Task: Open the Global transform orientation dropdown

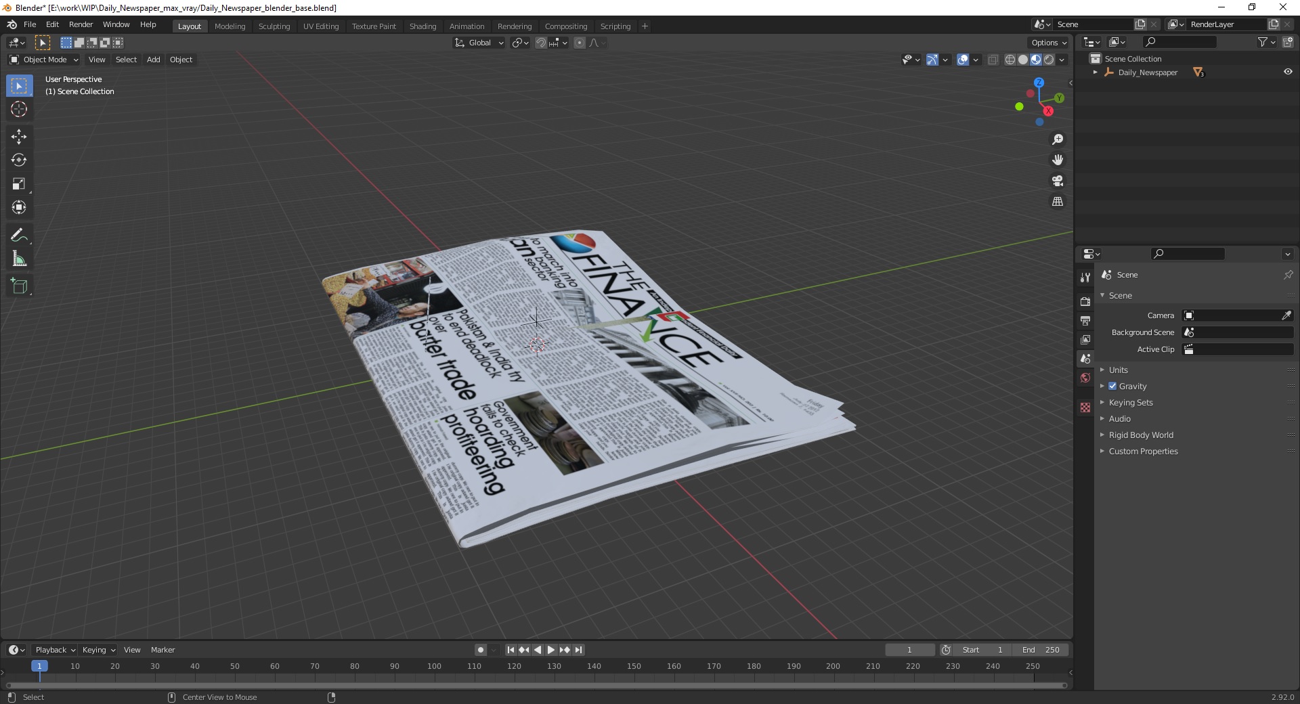Action: [479, 43]
